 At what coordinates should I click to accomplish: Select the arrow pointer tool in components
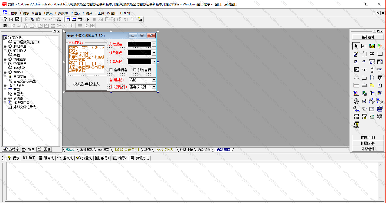pos(356,46)
